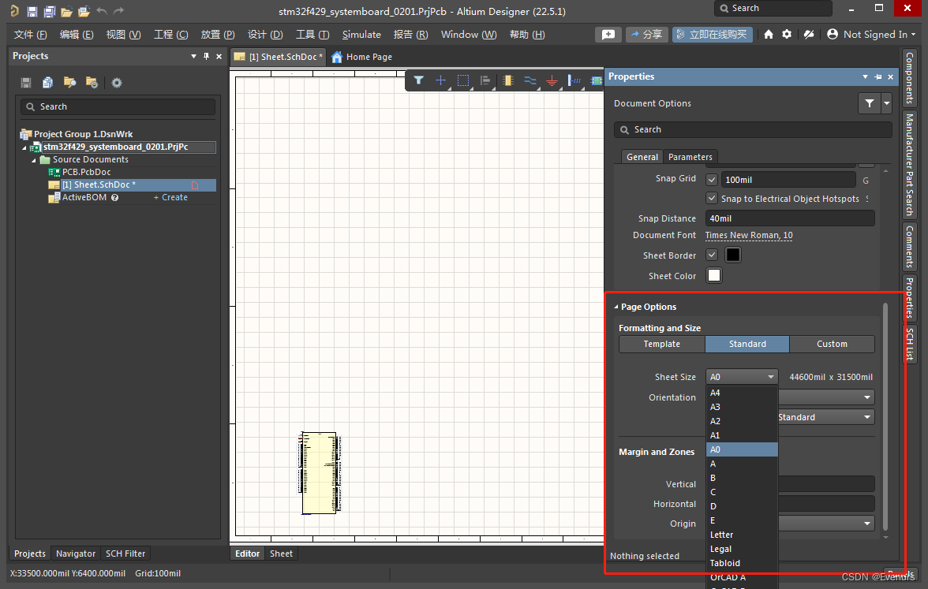Screen dimensions: 928x589
Task: Click the white Sheet Color swatch
Action: 714,276
